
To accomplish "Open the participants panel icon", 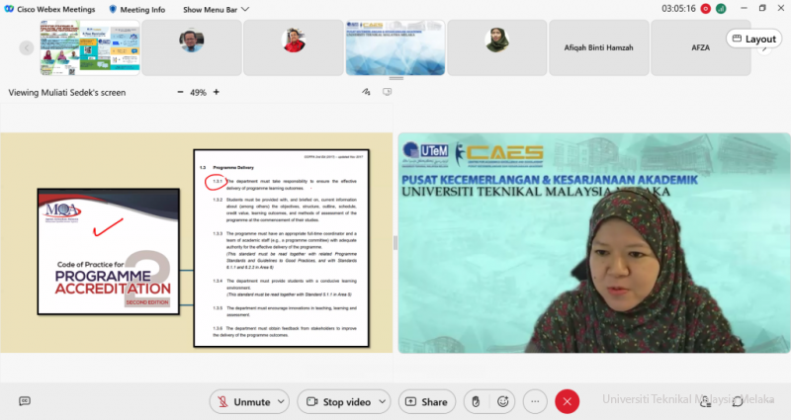I will click(x=706, y=401).
